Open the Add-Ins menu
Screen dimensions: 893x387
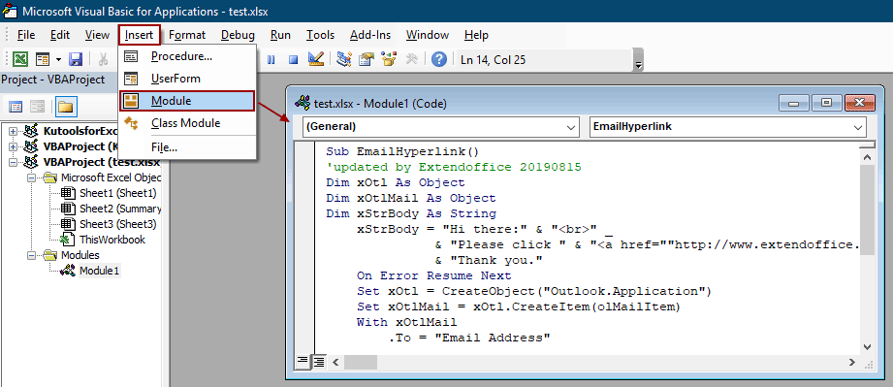(x=370, y=35)
